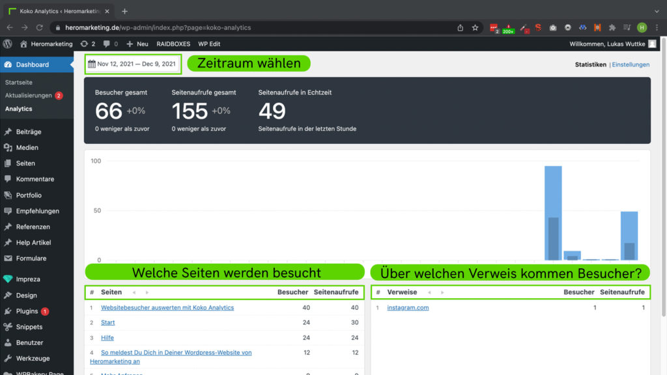
Task: Click the browser forward arrow
Action: pyautogui.click(x=25, y=27)
